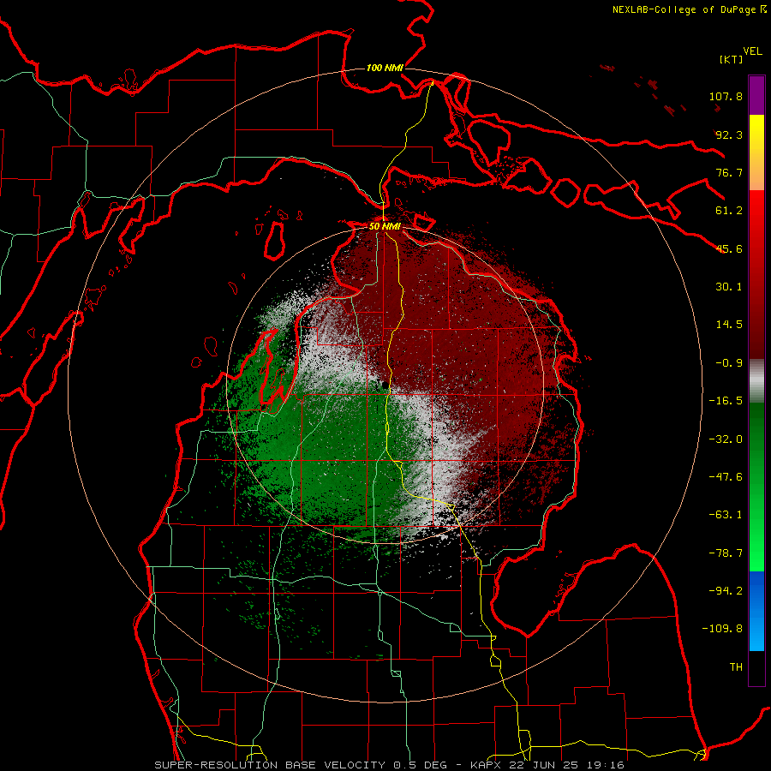The image size is (771, 771).
Task: Click the TH legend label
Action: tap(736, 667)
